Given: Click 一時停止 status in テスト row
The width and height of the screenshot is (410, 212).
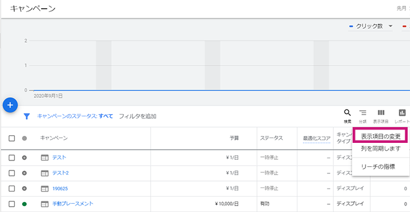Looking at the screenshot, I should point(269,158).
